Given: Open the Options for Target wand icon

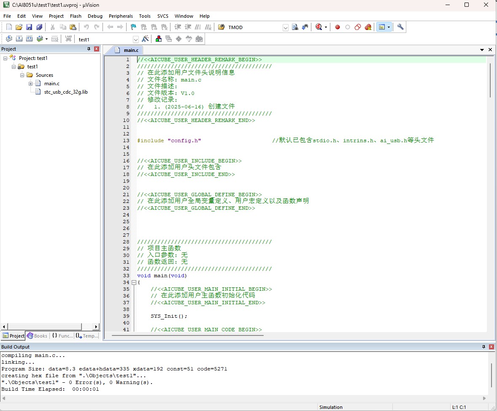Looking at the screenshot, I should pyautogui.click(x=145, y=39).
